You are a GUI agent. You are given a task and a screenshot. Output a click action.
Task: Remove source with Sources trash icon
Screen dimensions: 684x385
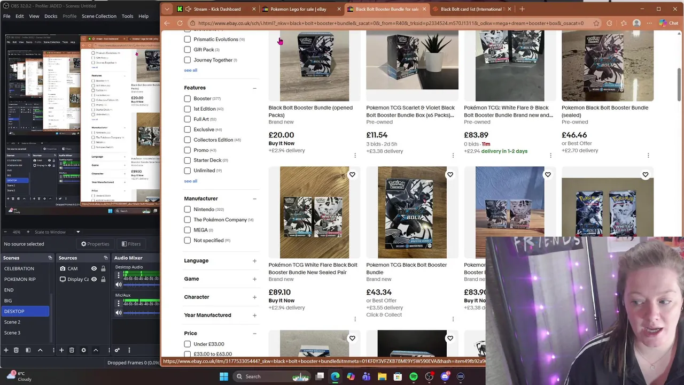[x=72, y=350]
